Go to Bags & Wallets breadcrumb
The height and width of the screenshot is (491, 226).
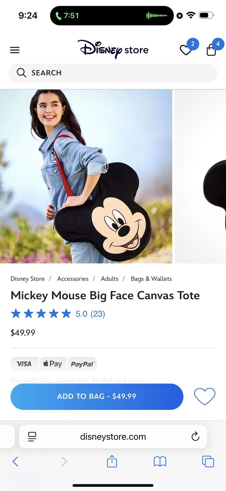(151, 279)
